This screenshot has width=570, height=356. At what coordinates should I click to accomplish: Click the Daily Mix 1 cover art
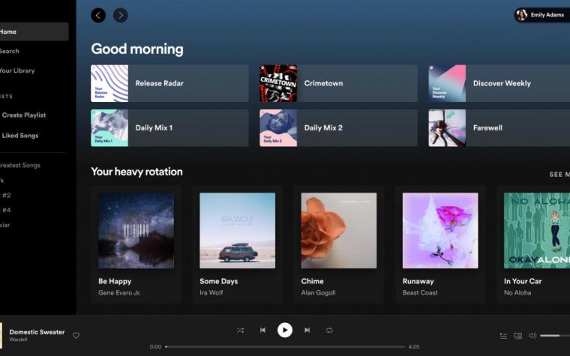coord(109,128)
